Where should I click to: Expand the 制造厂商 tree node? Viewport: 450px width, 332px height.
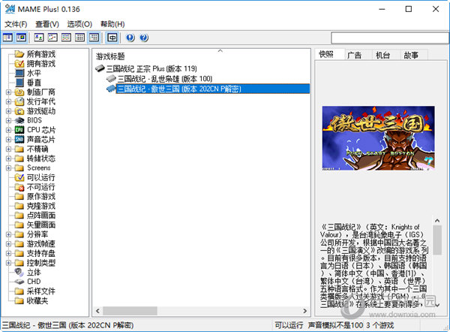[8, 92]
